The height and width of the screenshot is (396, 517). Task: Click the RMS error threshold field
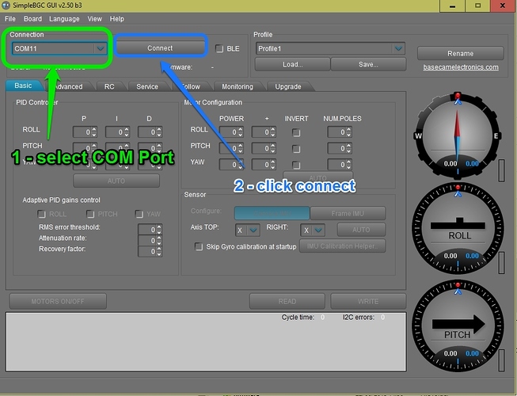[x=150, y=230]
